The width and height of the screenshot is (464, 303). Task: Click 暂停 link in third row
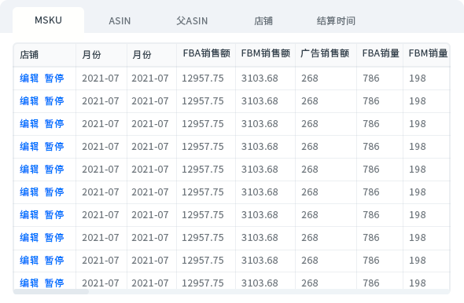tap(54, 124)
